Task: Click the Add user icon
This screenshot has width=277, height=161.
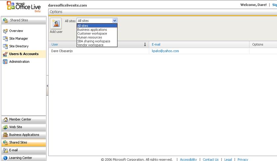Action: (56, 24)
